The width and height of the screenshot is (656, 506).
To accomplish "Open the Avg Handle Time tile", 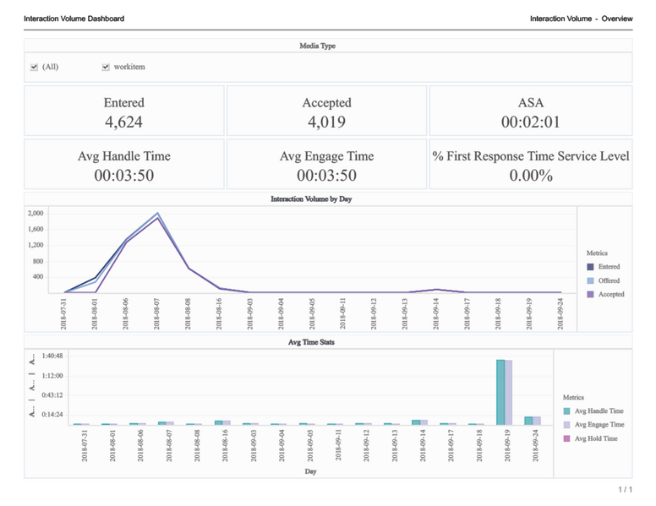I will point(124,165).
